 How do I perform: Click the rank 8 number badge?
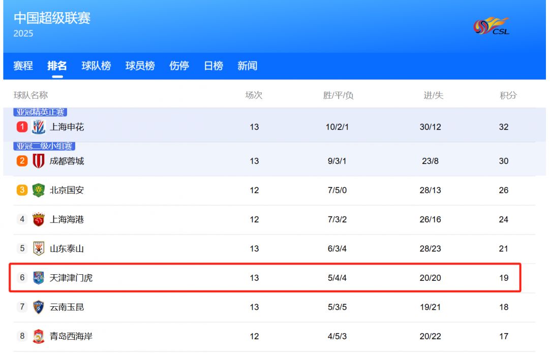[x=22, y=336]
